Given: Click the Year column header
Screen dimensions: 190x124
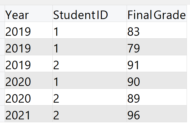Looking at the screenshot, I should coord(29,13).
